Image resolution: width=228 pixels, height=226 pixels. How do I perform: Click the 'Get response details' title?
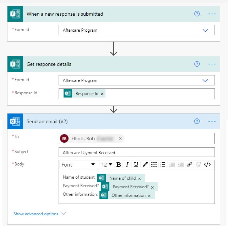tap(49, 64)
